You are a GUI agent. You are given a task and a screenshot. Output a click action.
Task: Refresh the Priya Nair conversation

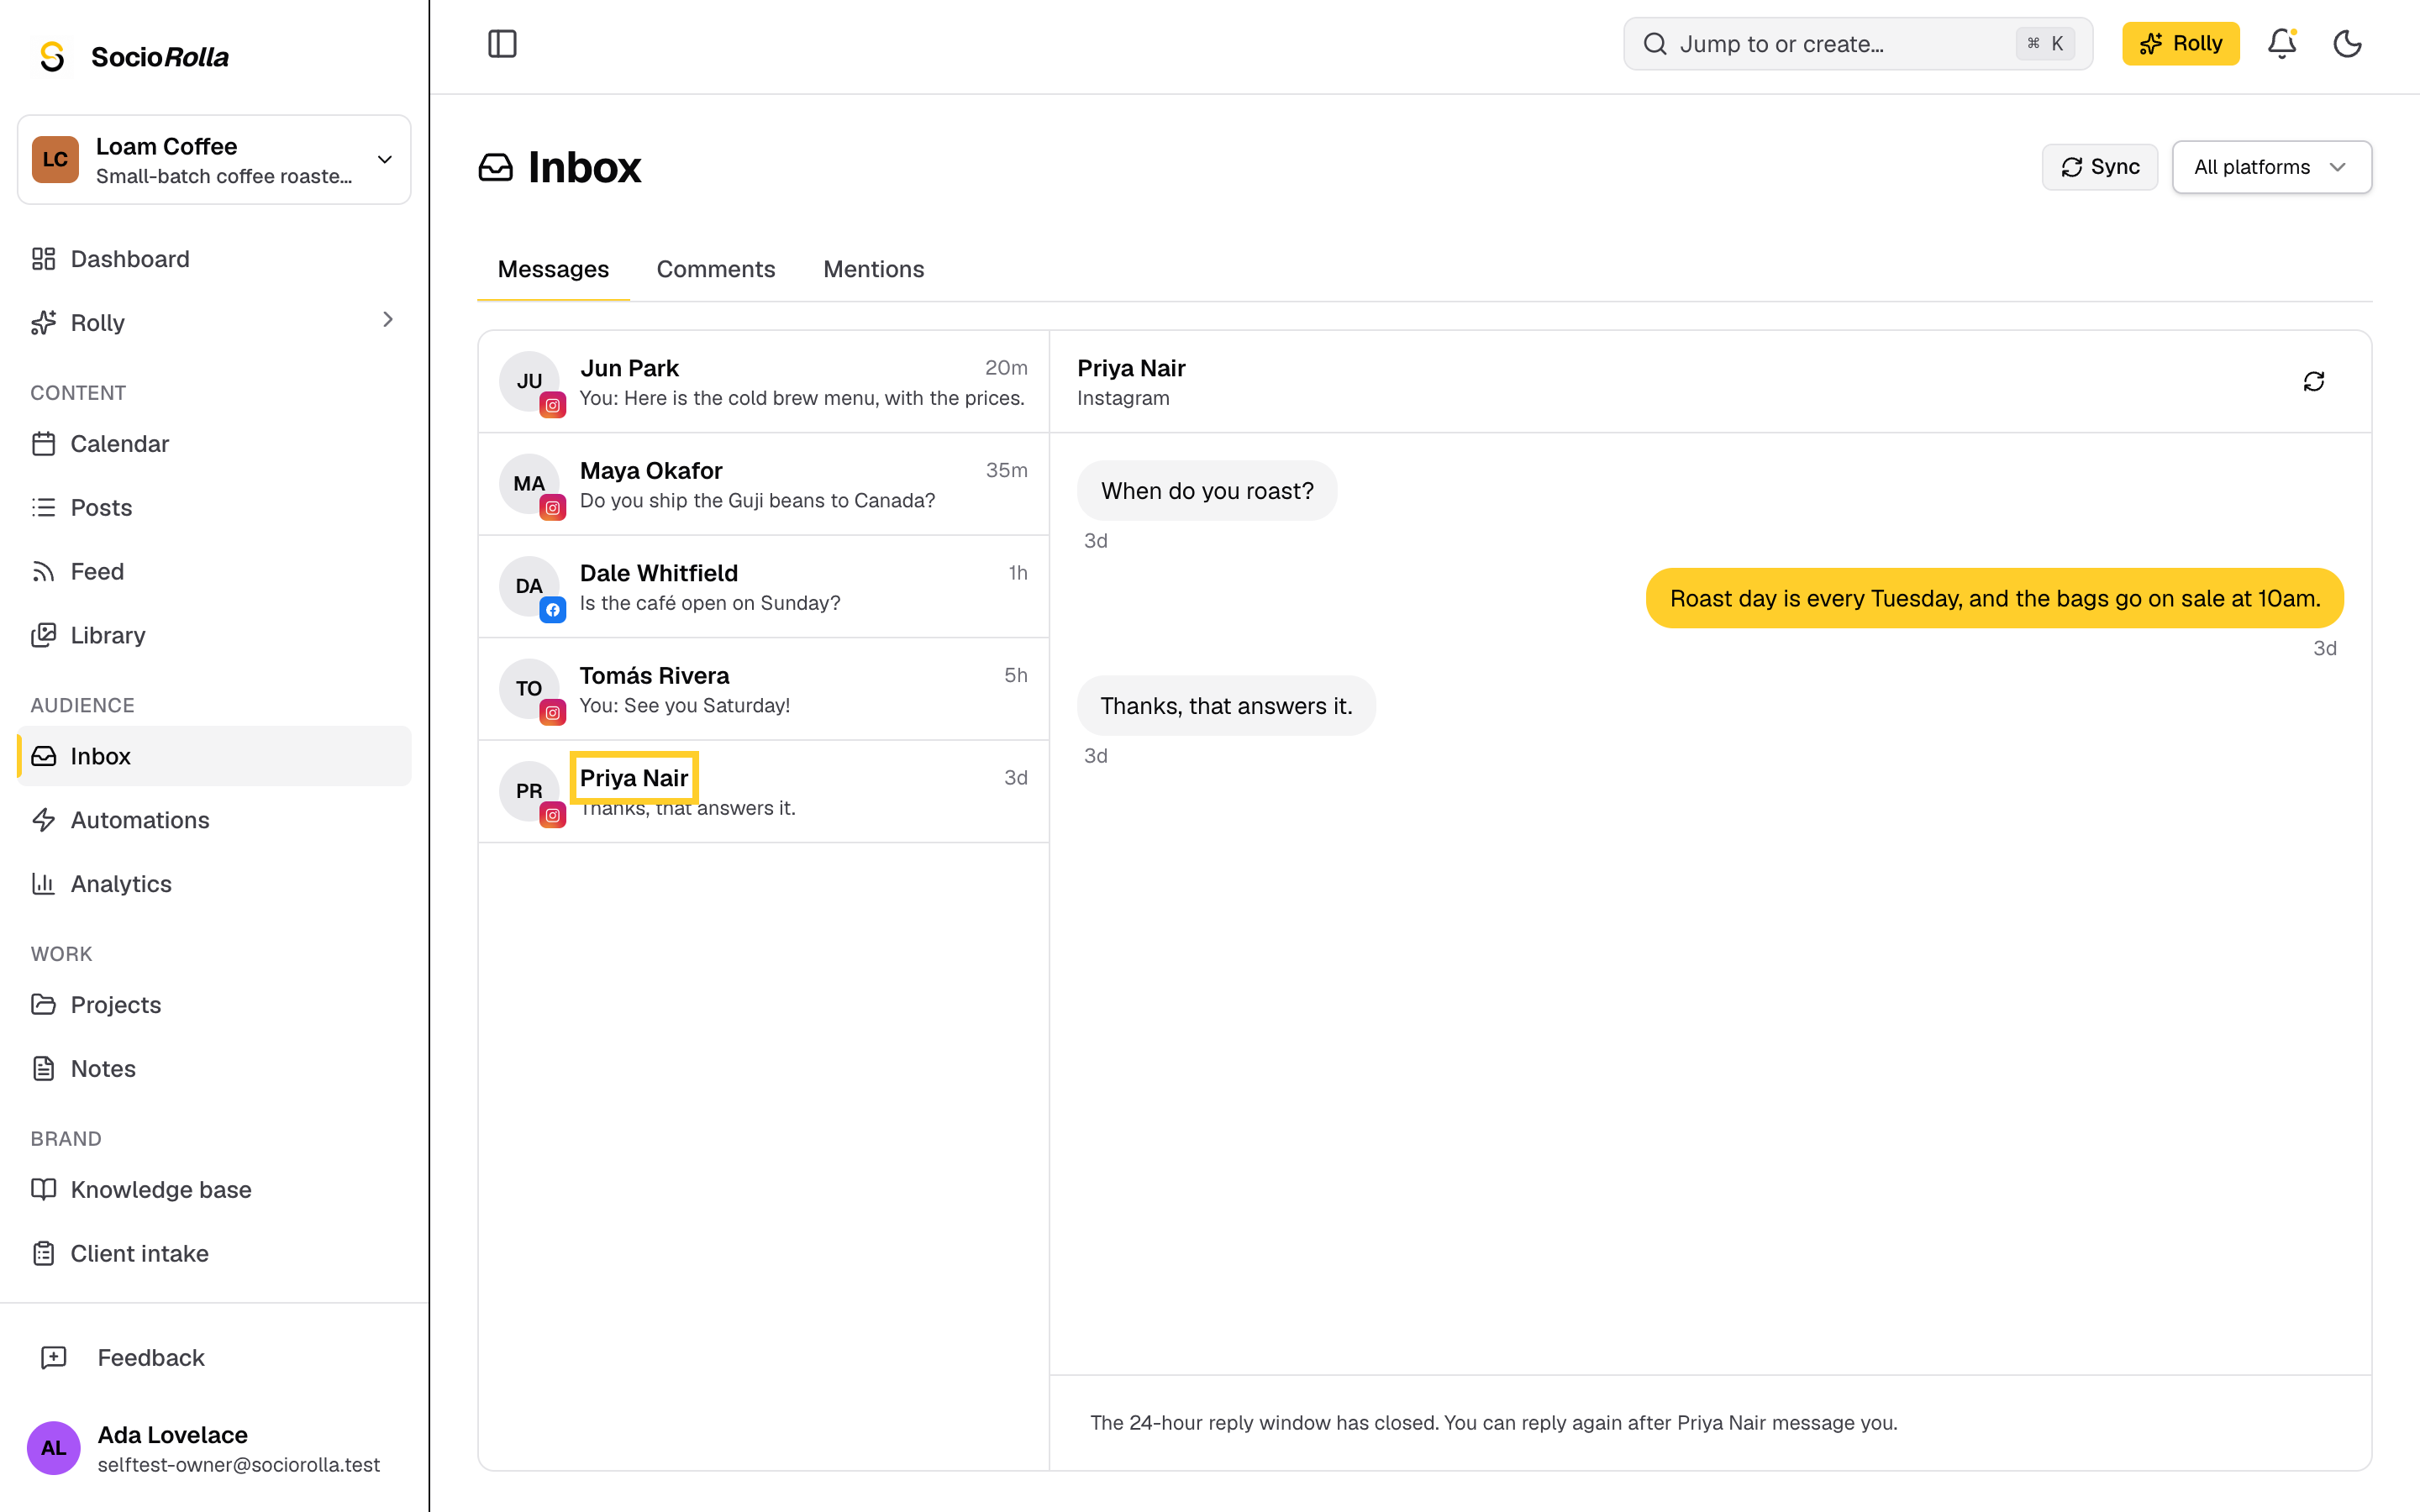pyautogui.click(x=2313, y=381)
